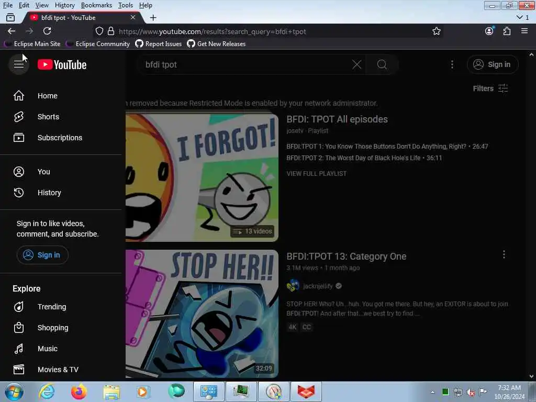The height and width of the screenshot is (402, 536).
Task: Open Eclipse Community bookmark
Action: (x=98, y=44)
